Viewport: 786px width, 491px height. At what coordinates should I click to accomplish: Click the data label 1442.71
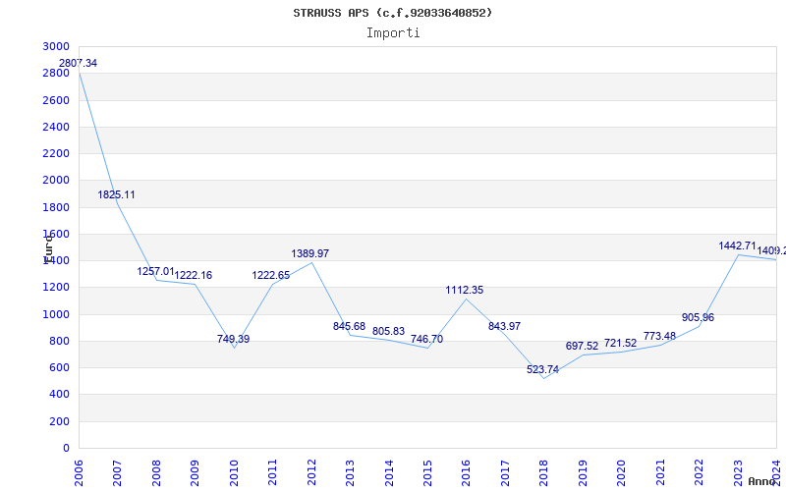click(738, 246)
